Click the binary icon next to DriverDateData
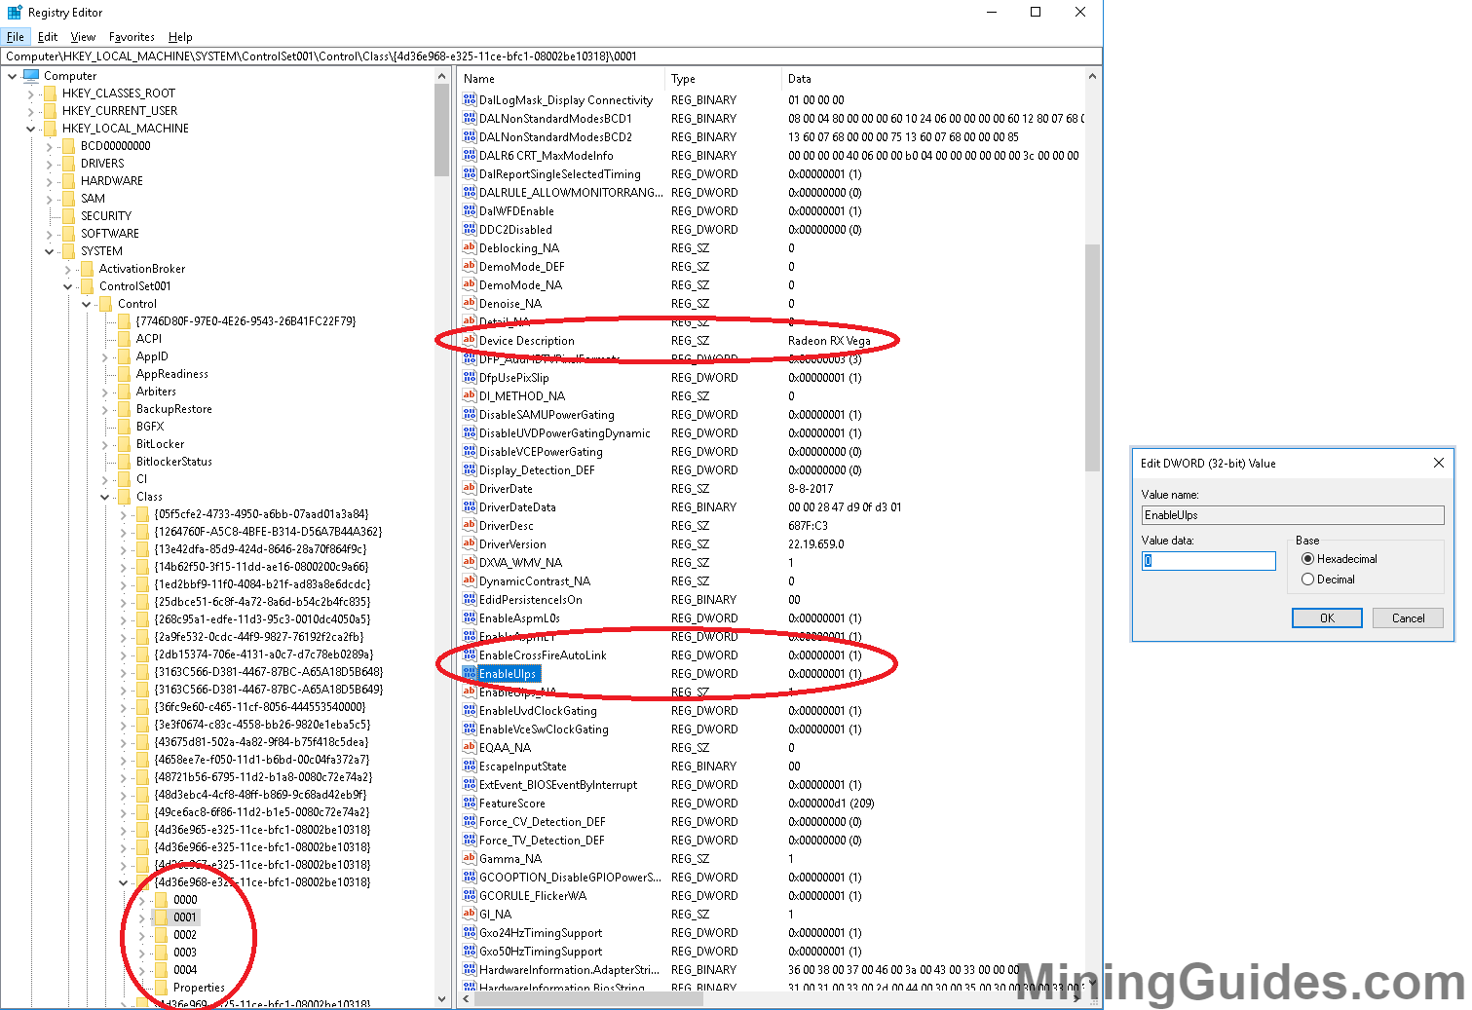This screenshot has height=1010, width=1472. pyautogui.click(x=470, y=506)
